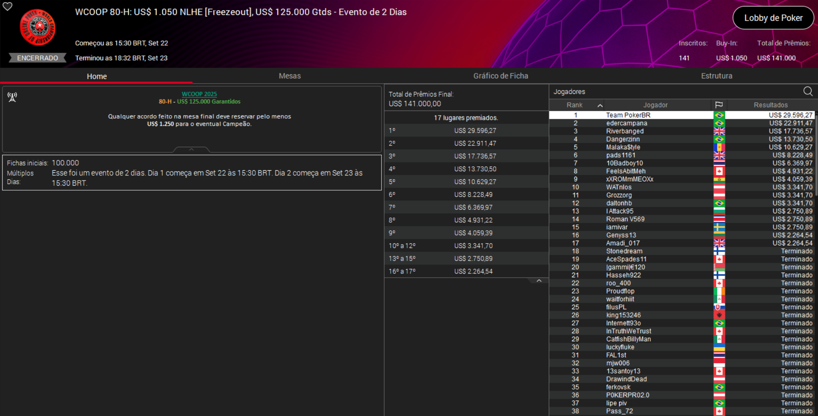Sort players by country flag column

coord(719,105)
